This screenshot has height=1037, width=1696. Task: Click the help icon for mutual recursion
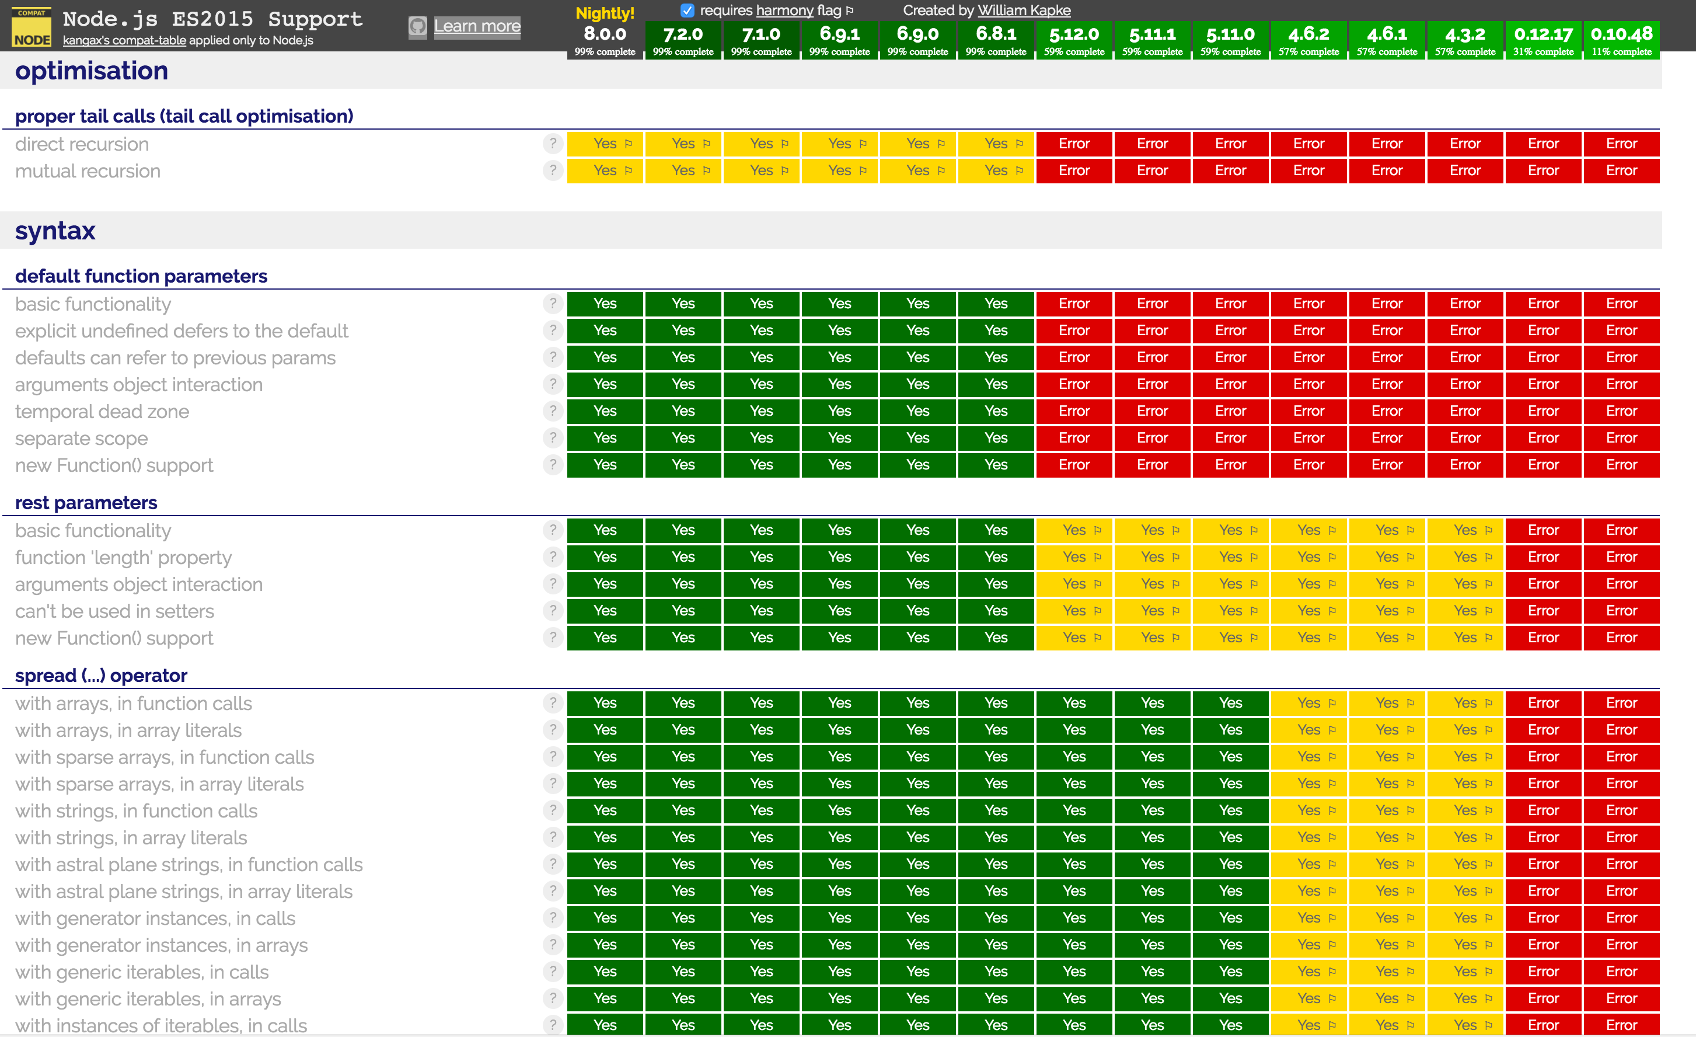click(553, 170)
